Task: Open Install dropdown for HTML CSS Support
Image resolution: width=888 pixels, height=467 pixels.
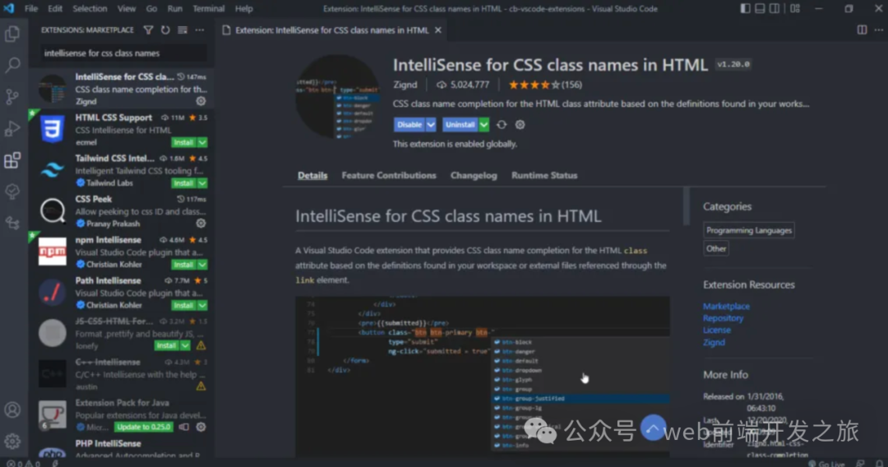Action: coord(202,142)
